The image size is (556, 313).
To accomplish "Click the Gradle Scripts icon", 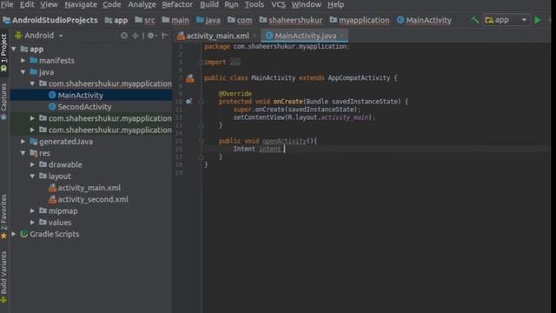I will pos(24,234).
